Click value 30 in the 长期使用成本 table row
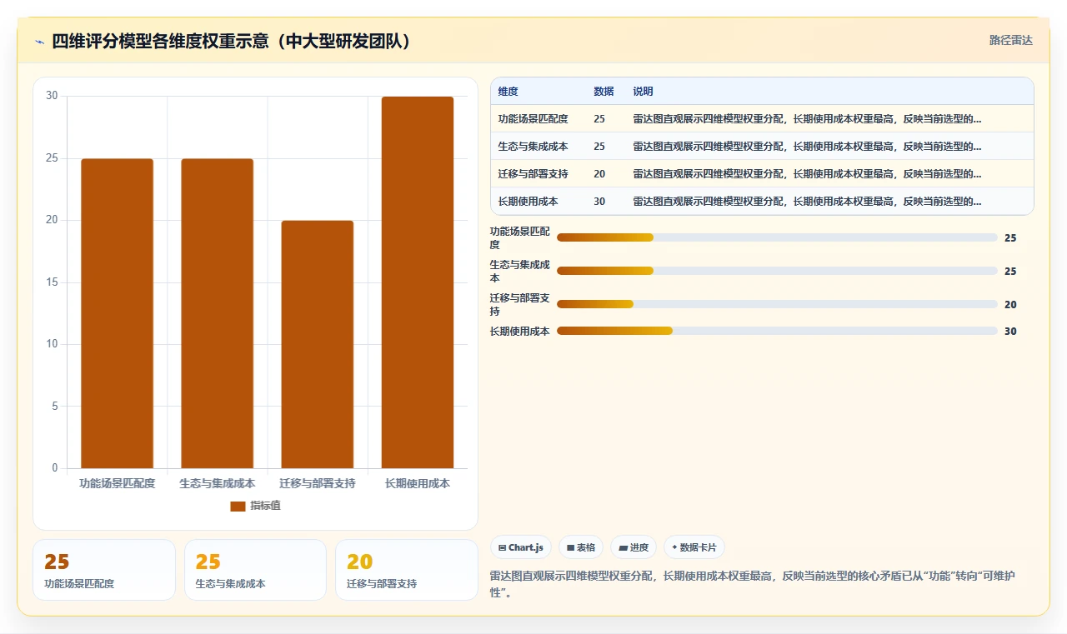Image resolution: width=1067 pixels, height=634 pixels. pyautogui.click(x=599, y=201)
